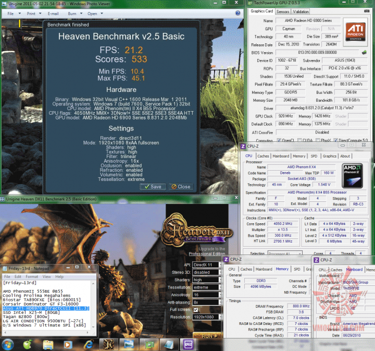This screenshot has height=351, width=375.
Task: Click the CPU-Z Memory window title icon
Action: (x=226, y=259)
